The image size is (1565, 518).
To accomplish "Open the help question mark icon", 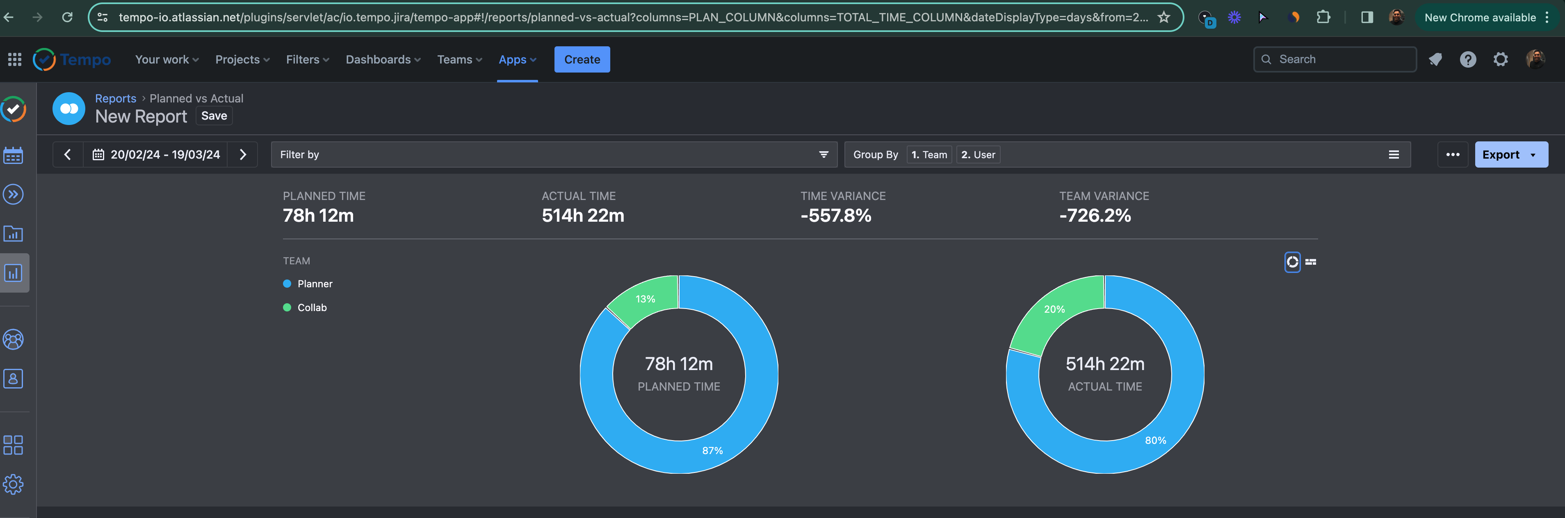I will point(1468,59).
